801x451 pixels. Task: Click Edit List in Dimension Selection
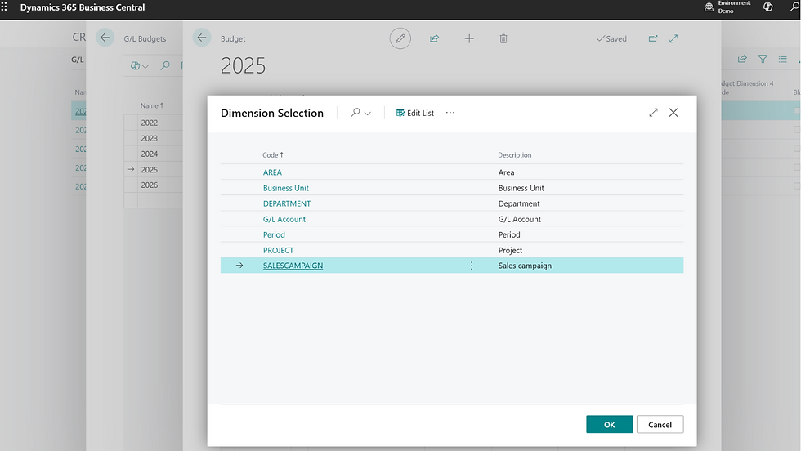(415, 113)
